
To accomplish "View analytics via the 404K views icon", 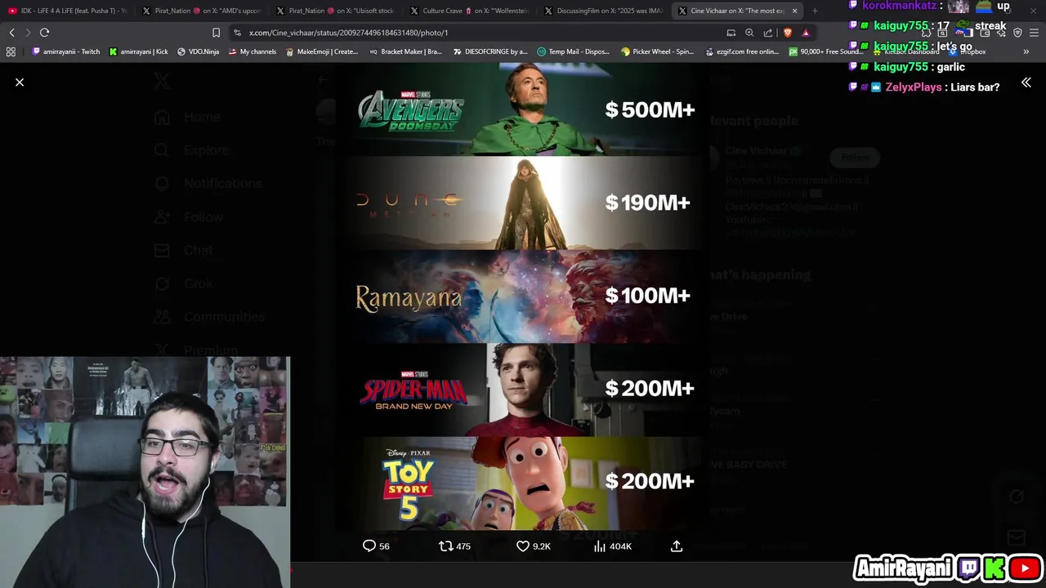I will [612, 546].
